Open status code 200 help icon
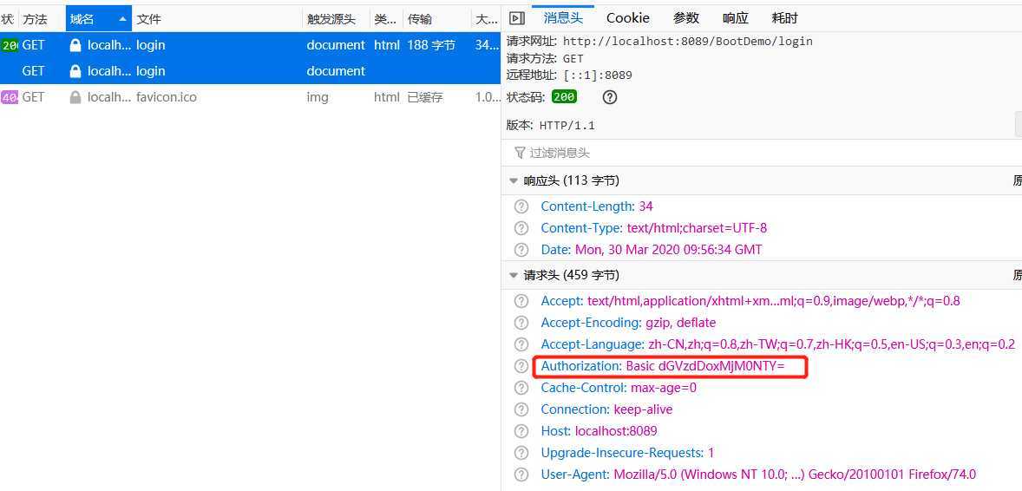 click(609, 97)
